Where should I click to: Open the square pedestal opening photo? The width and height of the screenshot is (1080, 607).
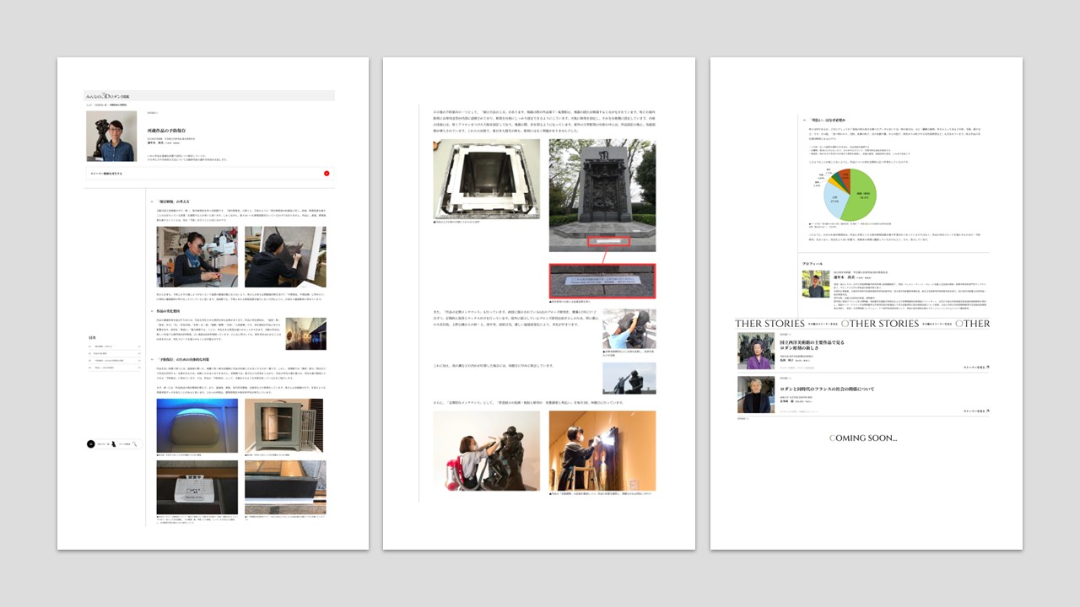[x=486, y=179]
